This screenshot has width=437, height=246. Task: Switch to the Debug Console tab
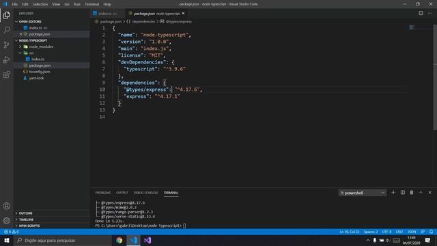(x=145, y=193)
